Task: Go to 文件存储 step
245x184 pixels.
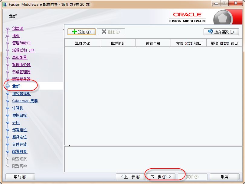Action: (x=20, y=144)
